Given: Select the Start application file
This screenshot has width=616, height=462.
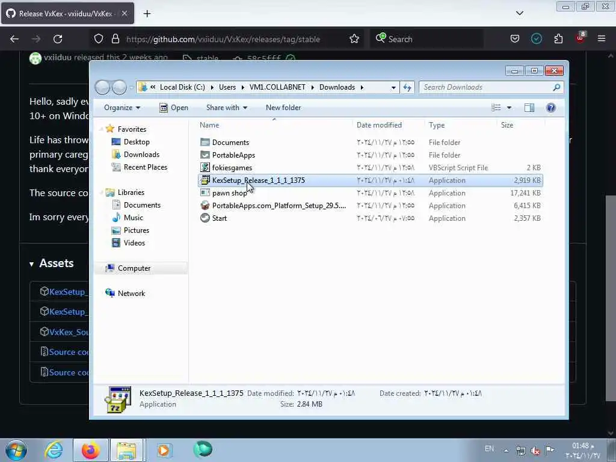Looking at the screenshot, I should (371, 218).
